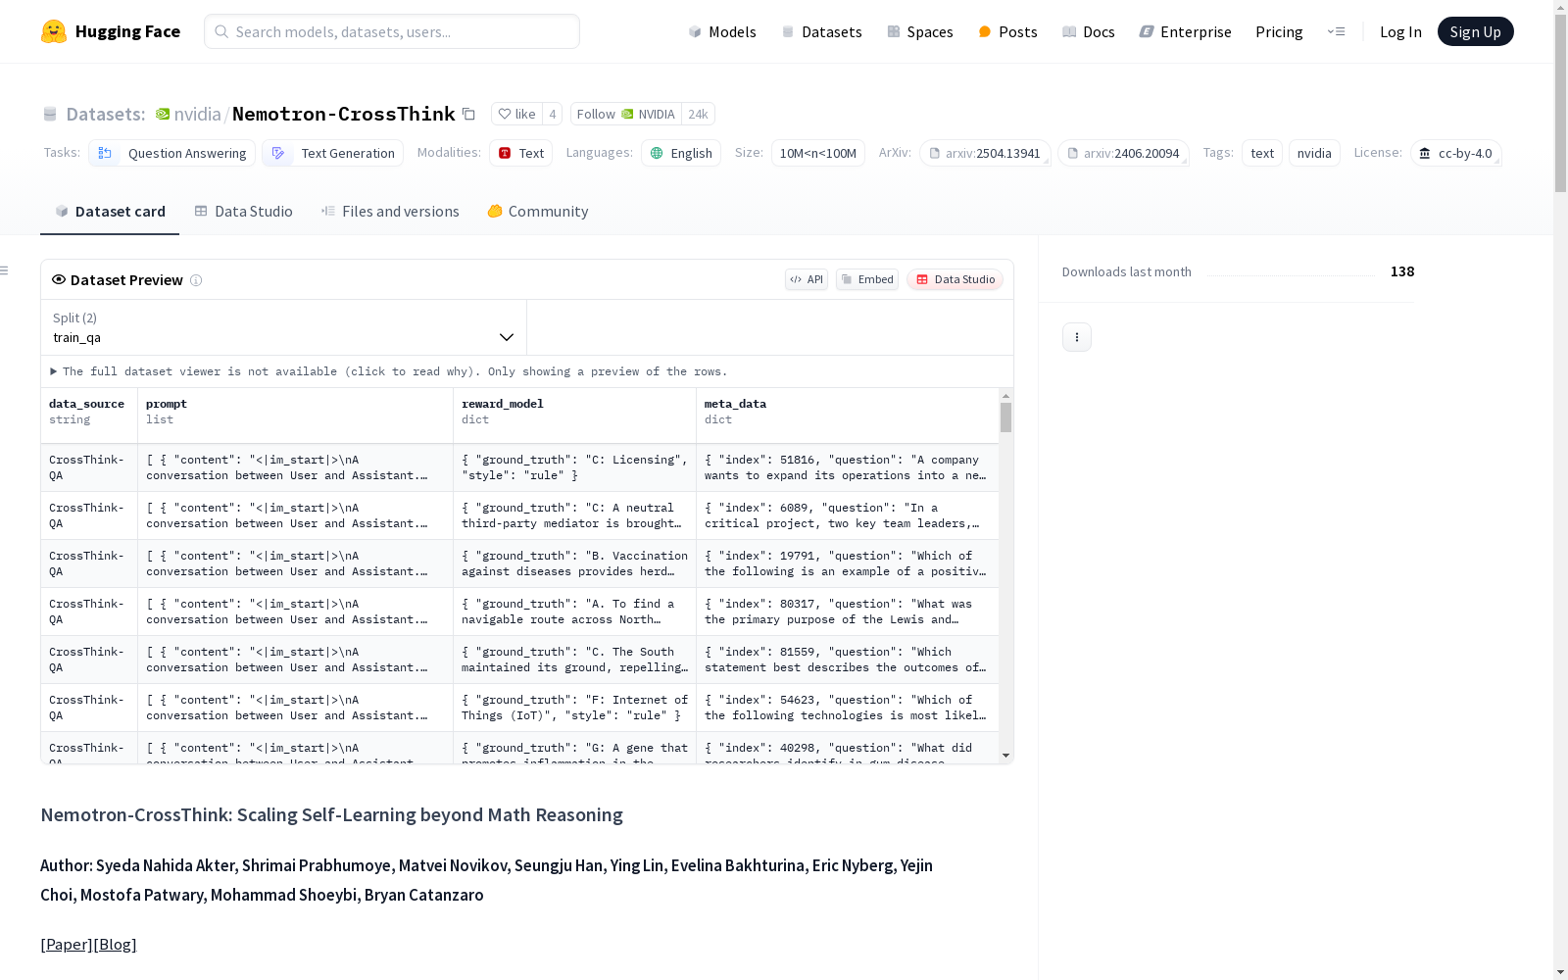Viewport: 1568px width, 980px height.
Task: Open arxiv:2406.20094 tag
Action: pos(1123,153)
